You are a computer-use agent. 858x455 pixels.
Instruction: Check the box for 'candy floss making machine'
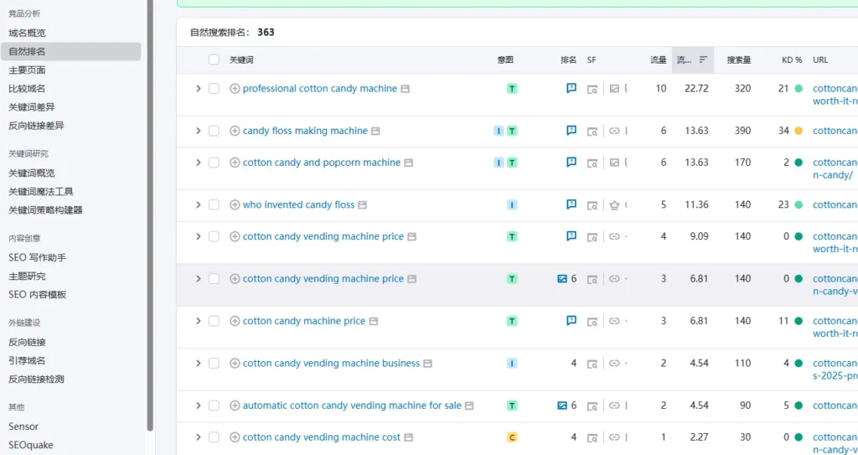click(x=214, y=131)
